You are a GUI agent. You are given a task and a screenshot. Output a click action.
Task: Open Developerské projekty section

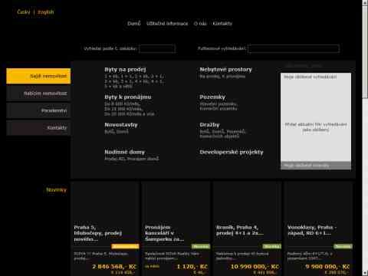232,152
